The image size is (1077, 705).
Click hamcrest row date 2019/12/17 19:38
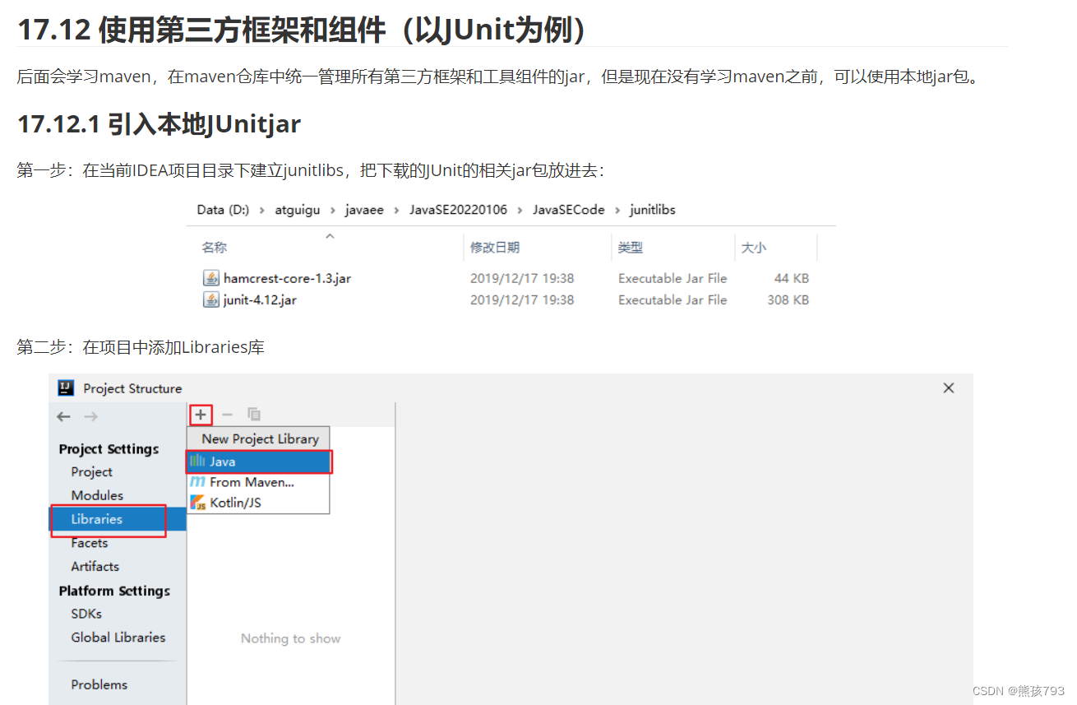point(522,278)
